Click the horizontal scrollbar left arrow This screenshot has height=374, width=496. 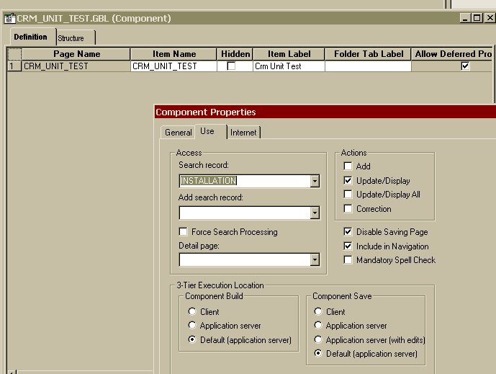(x=12, y=372)
